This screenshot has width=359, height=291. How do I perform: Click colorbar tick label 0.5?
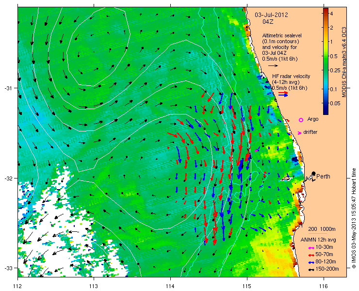[x=334, y=56]
